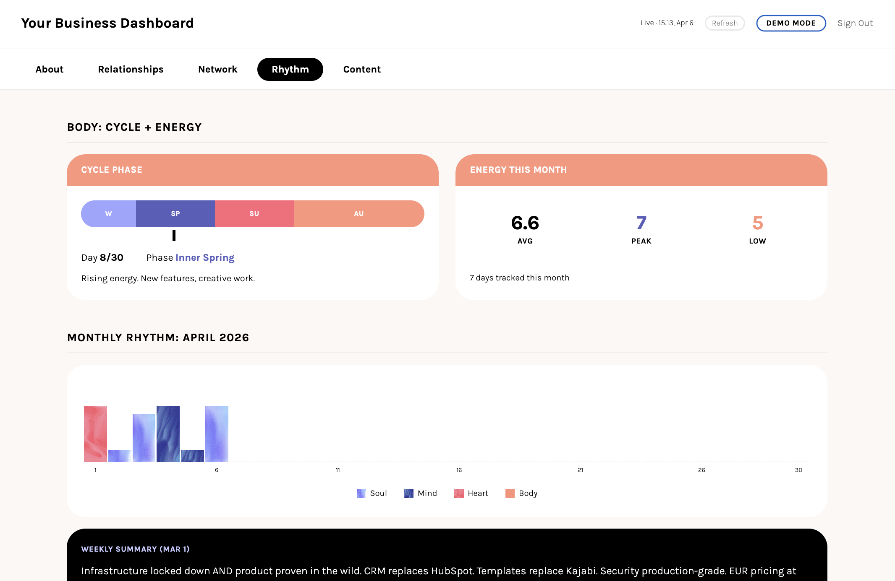Image resolution: width=895 pixels, height=581 pixels.
Task: Open the Inner Spring phase link
Action: click(x=205, y=257)
